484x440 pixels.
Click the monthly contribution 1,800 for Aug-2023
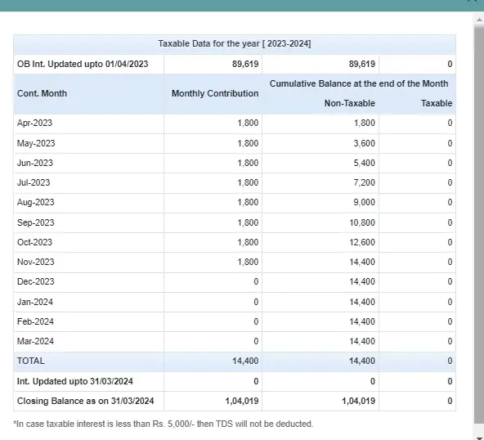248,202
